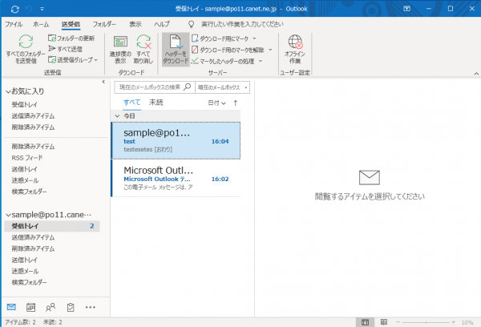This screenshot has height=327, width=481.
Task: Open the 表示 ribbon tab
Action: tap(135, 24)
